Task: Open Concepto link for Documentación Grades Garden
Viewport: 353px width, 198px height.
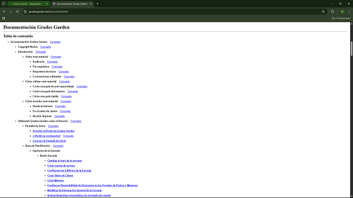Action: pos(55,42)
